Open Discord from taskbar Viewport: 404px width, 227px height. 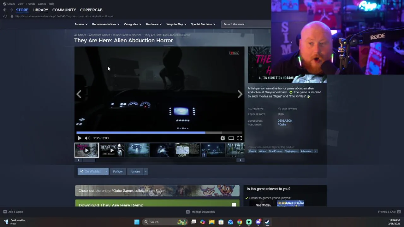pyautogui.click(x=258, y=222)
